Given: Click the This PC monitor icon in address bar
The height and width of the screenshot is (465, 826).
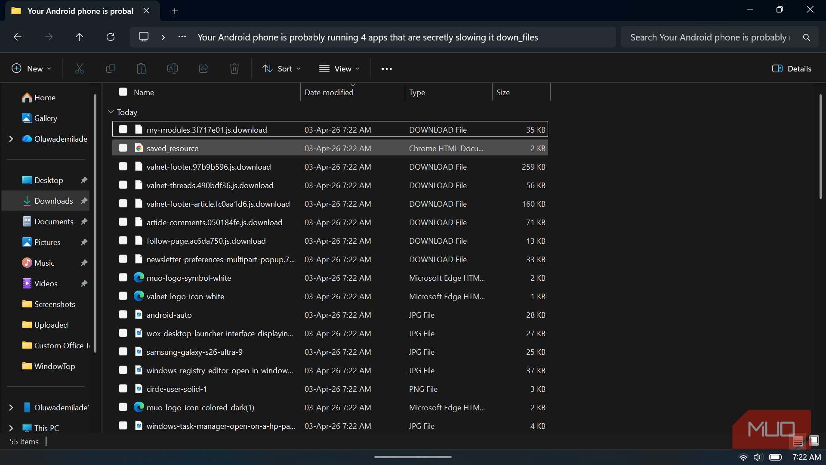Looking at the screenshot, I should pyautogui.click(x=144, y=37).
